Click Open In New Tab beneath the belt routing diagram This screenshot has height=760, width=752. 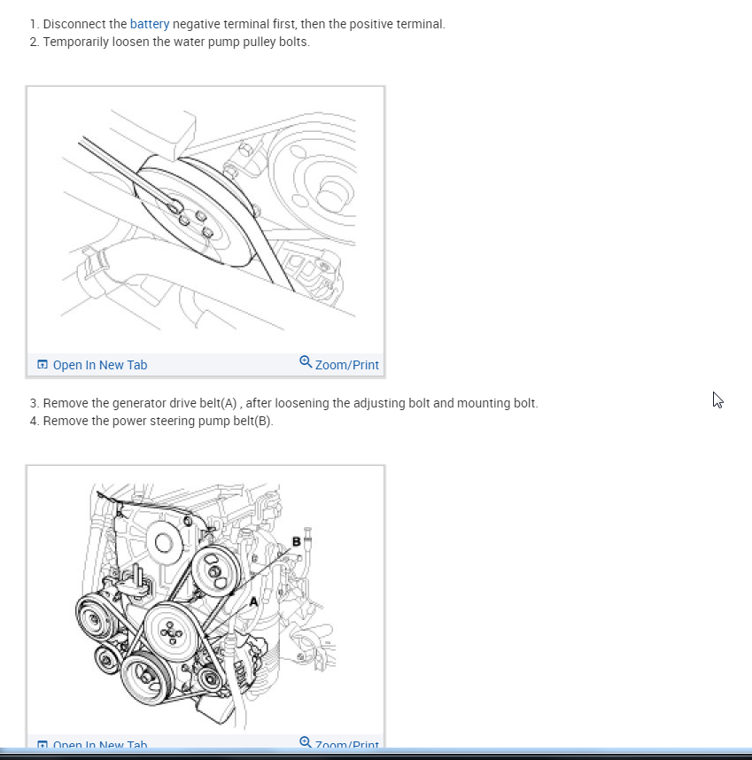click(x=100, y=745)
